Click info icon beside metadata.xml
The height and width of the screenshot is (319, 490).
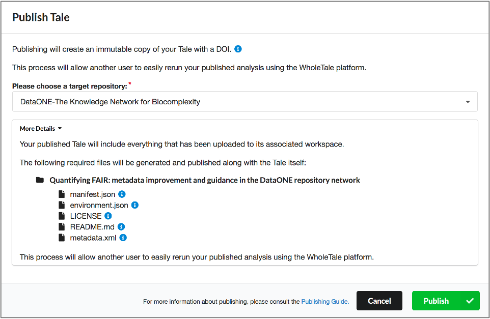coord(123,238)
